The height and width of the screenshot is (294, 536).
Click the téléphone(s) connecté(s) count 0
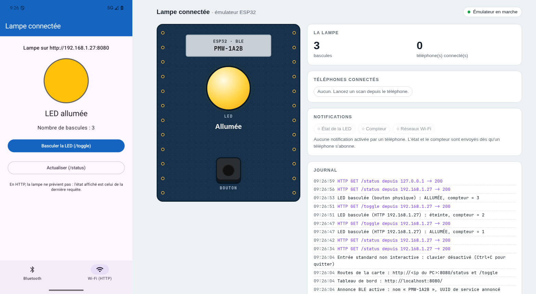(x=420, y=45)
